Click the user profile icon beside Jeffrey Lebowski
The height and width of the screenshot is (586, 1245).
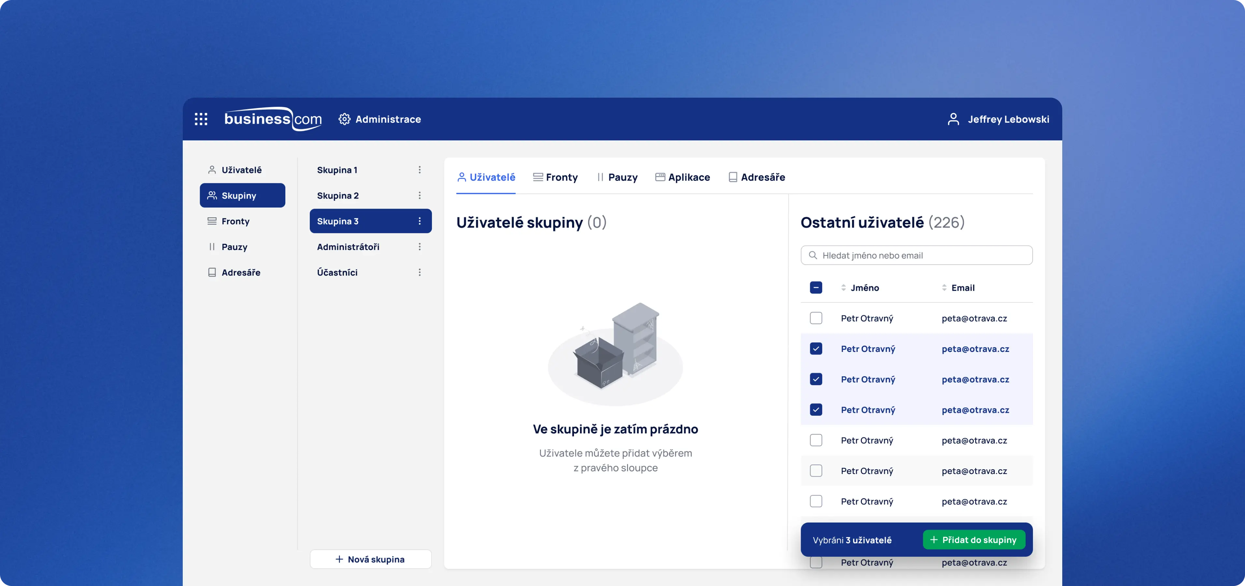[x=953, y=119]
